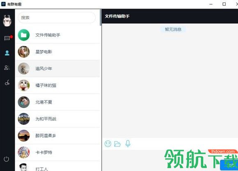The image size is (238, 171).
Task: Open the profile avatar in sidebar
Action: pyautogui.click(x=7, y=21)
